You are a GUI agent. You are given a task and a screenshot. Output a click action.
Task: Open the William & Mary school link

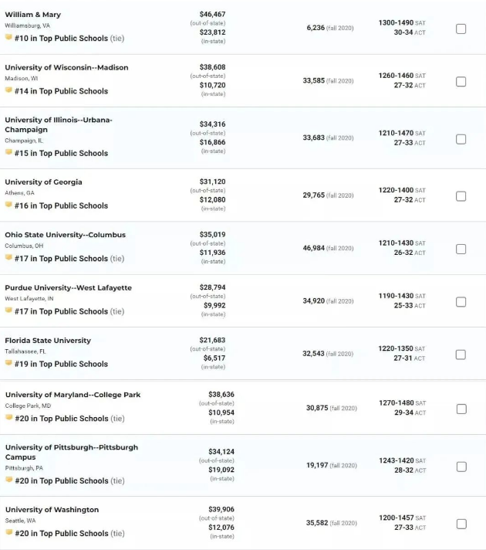pyautogui.click(x=33, y=15)
